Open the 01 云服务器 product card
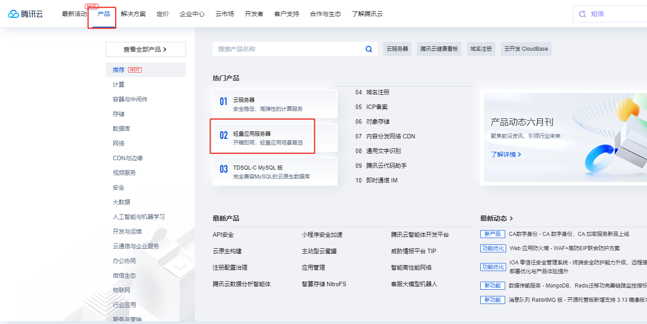This screenshot has width=647, height=324. (x=275, y=104)
